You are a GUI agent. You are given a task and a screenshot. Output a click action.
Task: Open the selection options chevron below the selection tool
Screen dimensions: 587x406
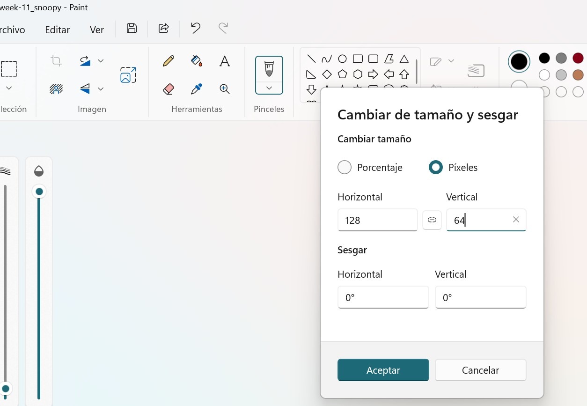pyautogui.click(x=8, y=88)
